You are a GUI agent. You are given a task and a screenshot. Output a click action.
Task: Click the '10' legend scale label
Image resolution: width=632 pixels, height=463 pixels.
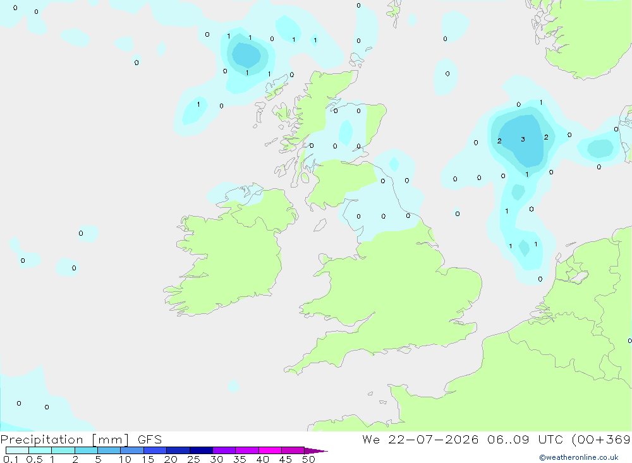(x=125, y=459)
